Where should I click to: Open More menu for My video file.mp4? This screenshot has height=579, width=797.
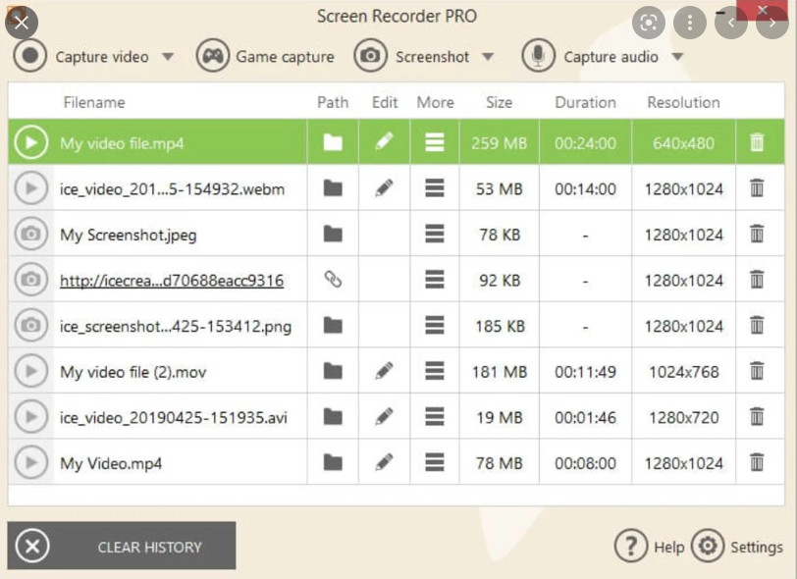(x=435, y=142)
